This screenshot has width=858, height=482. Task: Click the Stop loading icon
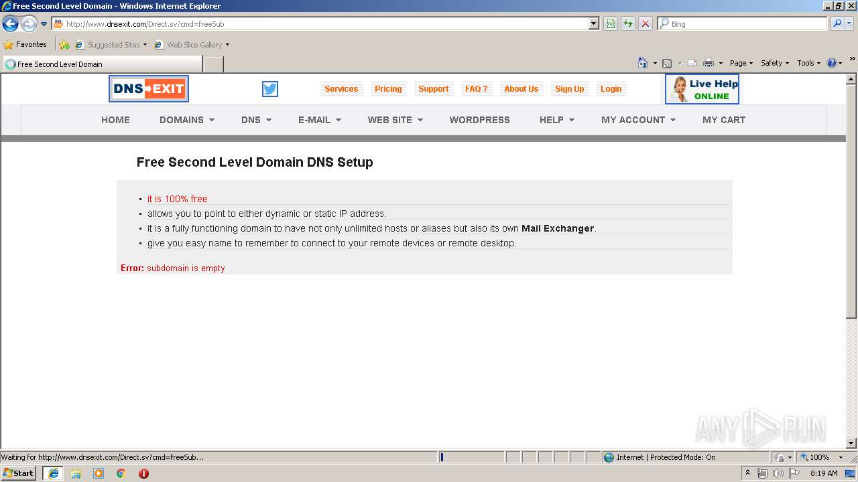click(x=646, y=23)
